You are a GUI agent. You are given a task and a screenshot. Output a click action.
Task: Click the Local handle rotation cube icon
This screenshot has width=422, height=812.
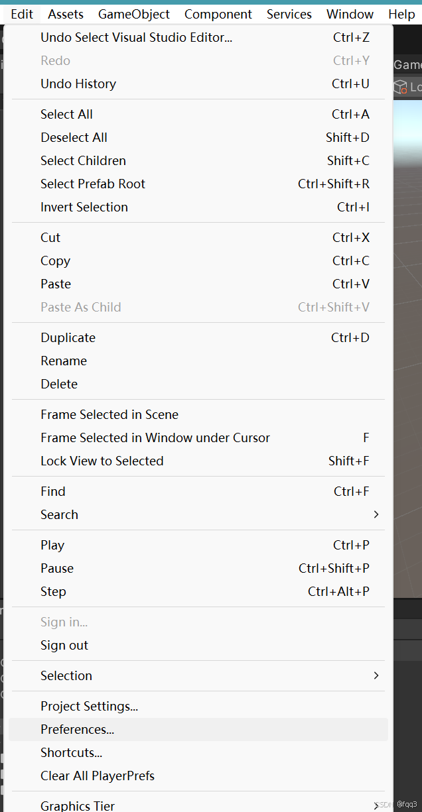point(400,87)
